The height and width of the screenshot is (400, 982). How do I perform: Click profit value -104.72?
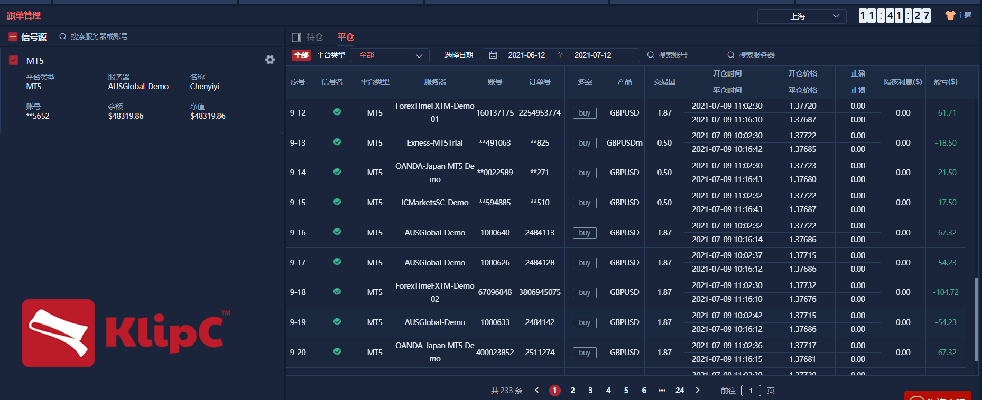pyautogui.click(x=946, y=292)
